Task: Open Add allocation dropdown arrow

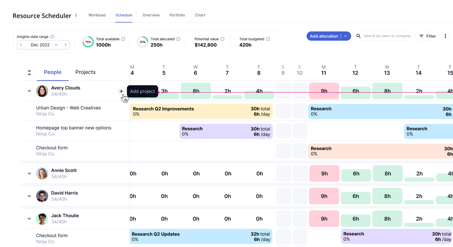Action: pyautogui.click(x=345, y=36)
